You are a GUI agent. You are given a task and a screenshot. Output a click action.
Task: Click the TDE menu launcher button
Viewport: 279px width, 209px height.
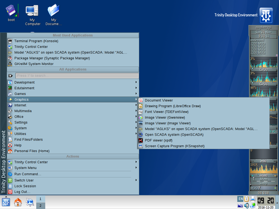pyautogui.click(x=6, y=202)
